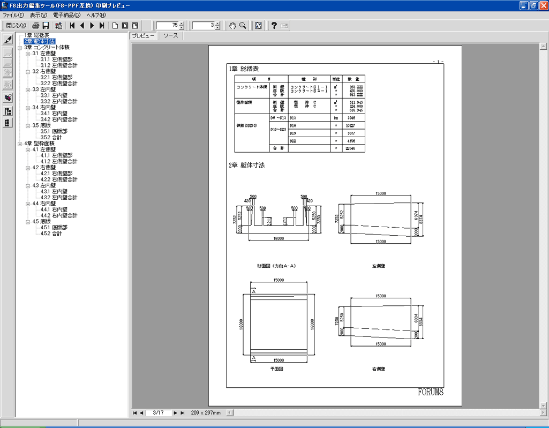
Task: Click the bottom list-structure sidebar icon
Action: click(x=8, y=123)
